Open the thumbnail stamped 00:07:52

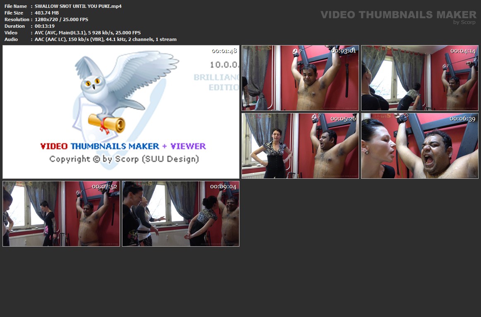(x=61, y=214)
